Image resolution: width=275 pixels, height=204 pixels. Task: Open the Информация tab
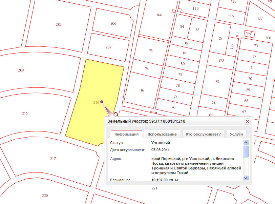[126, 134]
